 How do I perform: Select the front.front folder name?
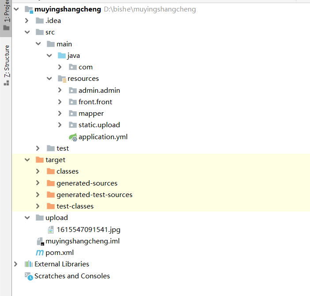click(95, 102)
